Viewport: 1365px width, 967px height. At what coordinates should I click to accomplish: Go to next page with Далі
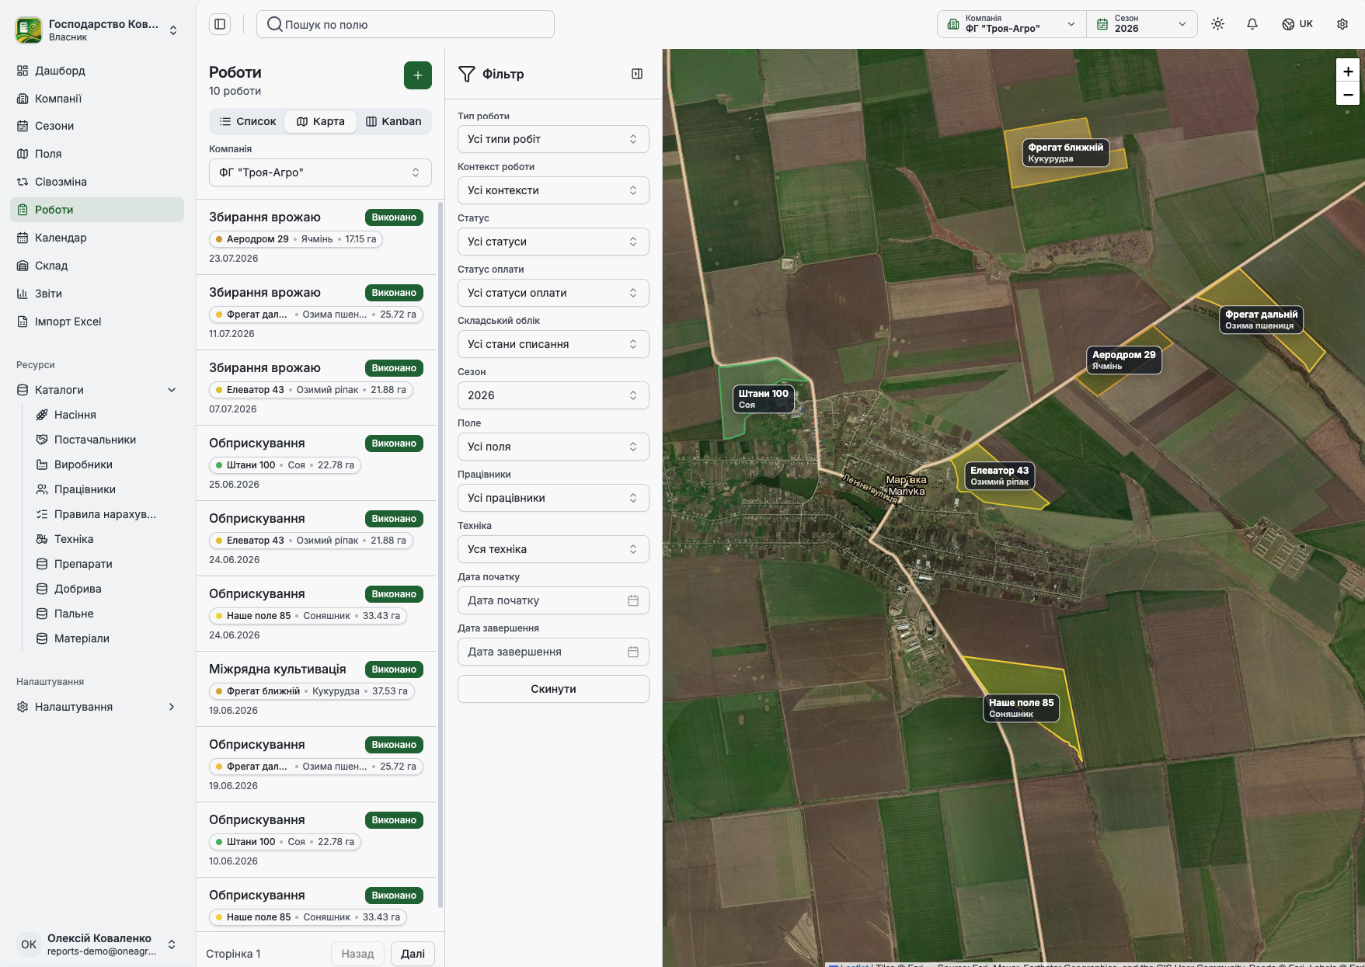(x=413, y=954)
